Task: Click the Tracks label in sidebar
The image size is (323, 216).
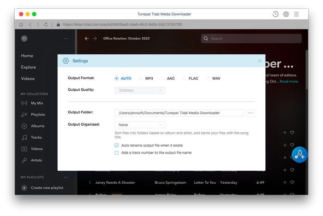Action: pyautogui.click(x=36, y=138)
